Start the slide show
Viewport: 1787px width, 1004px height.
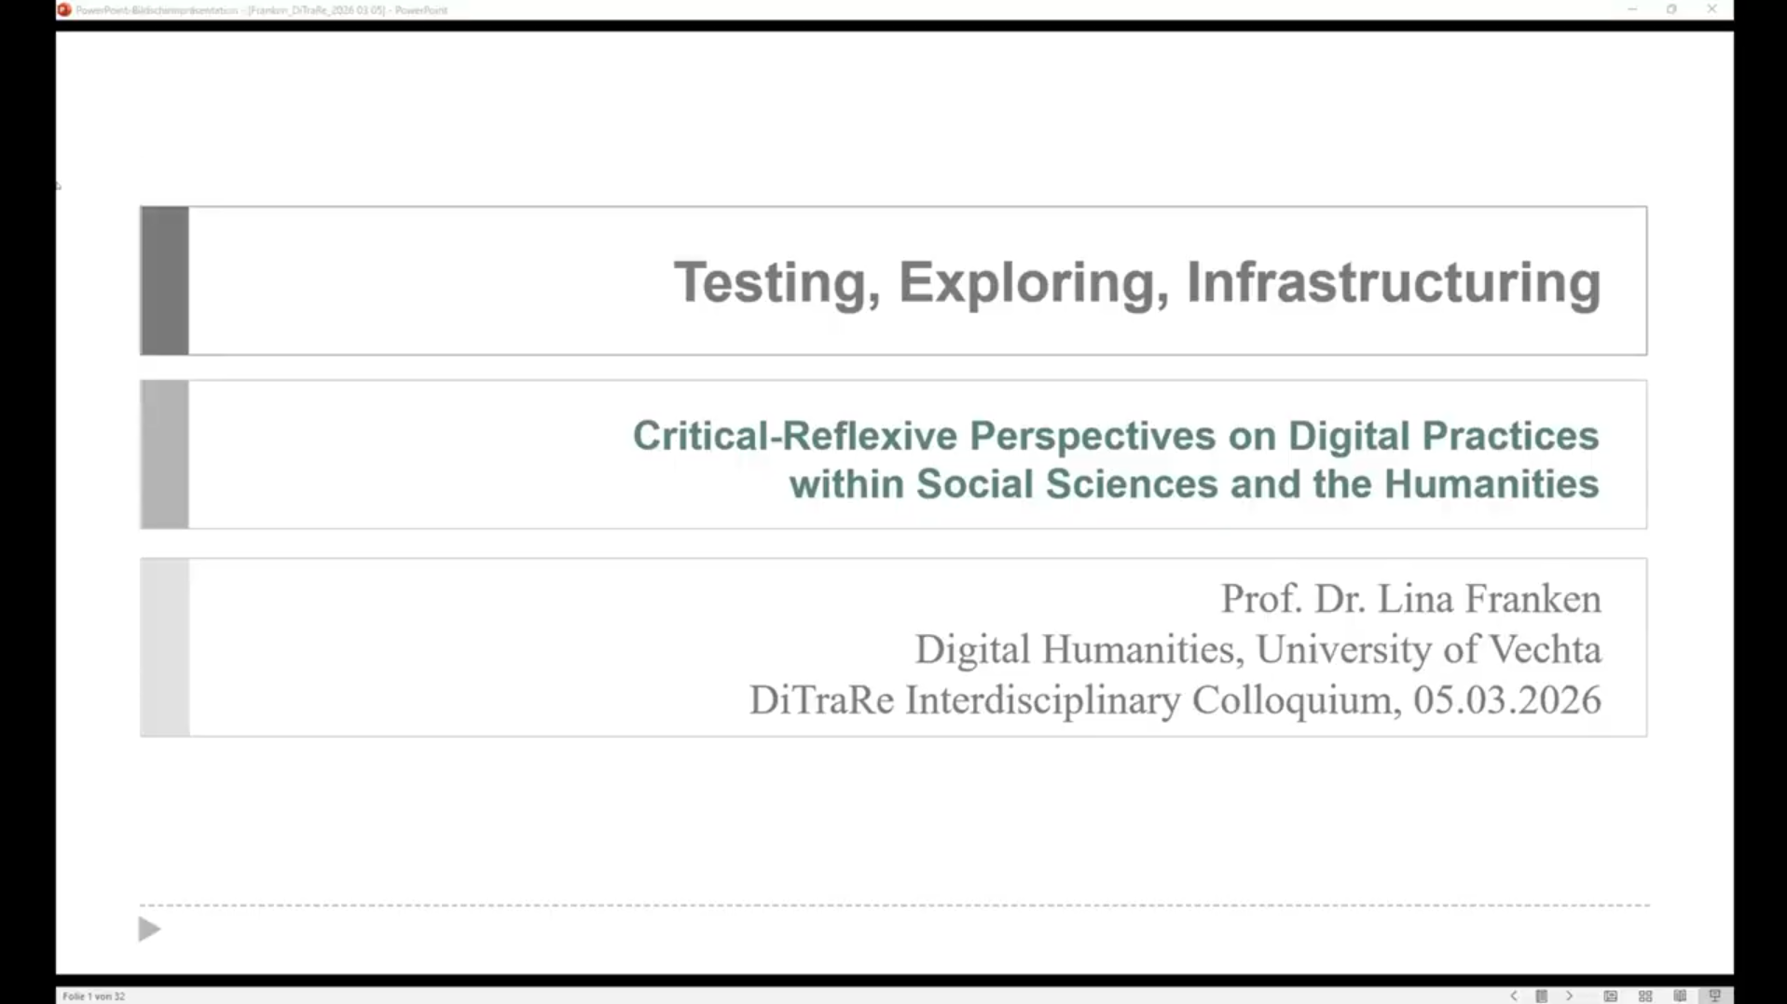coord(1715,995)
